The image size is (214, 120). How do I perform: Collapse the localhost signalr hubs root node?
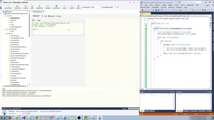(3, 14)
